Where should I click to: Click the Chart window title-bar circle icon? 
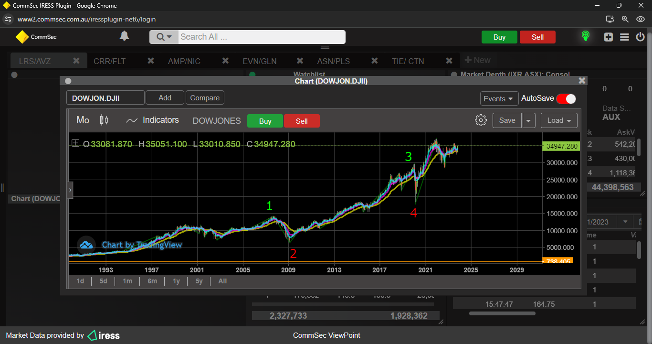click(68, 81)
